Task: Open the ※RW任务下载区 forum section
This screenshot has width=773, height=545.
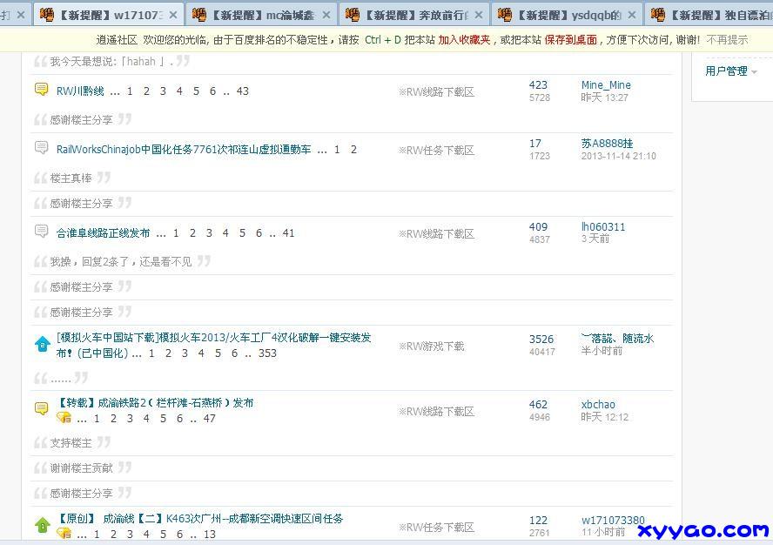Action: coord(436,150)
